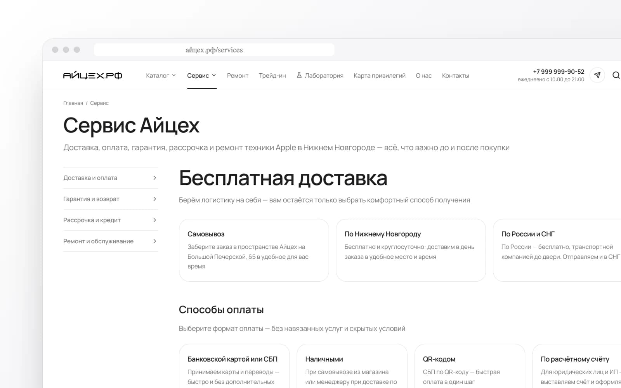This screenshot has height=388, width=621.
Task: Click the browser address bar айцех.рф/services
Action: point(214,50)
